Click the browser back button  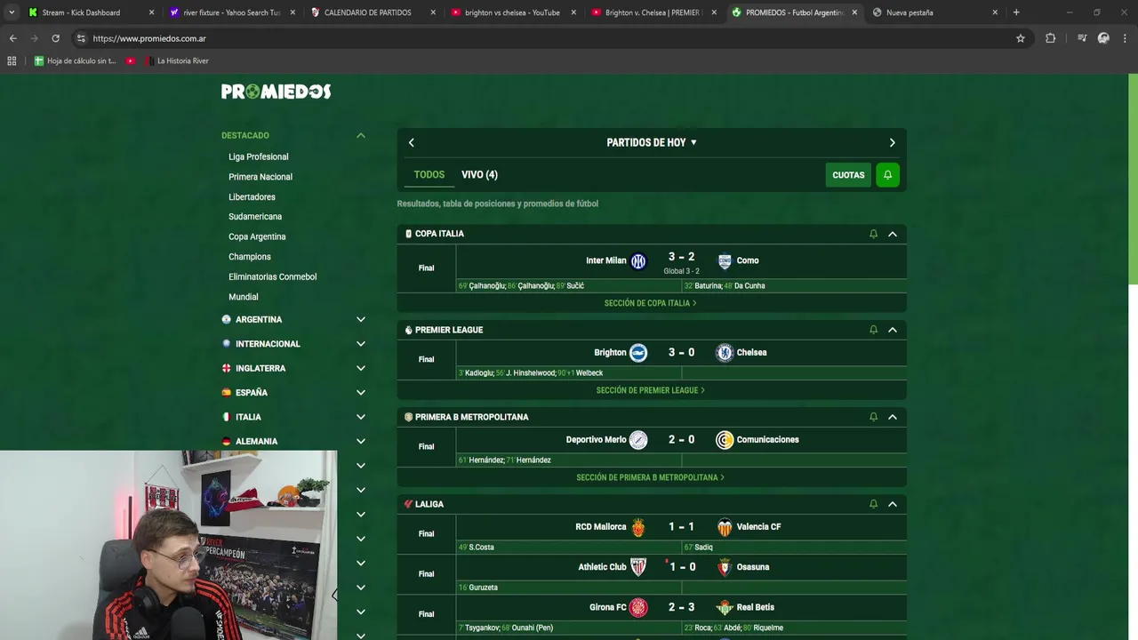12,38
